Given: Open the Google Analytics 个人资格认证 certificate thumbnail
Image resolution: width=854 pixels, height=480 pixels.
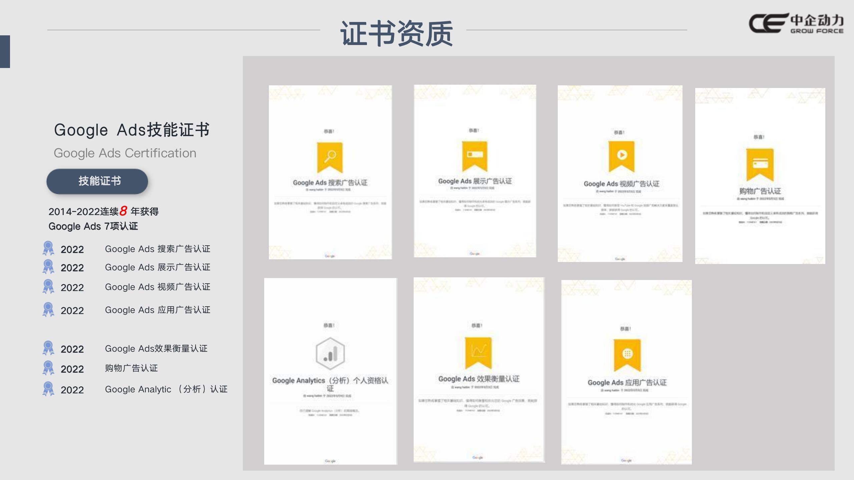Looking at the screenshot, I should point(331,371).
